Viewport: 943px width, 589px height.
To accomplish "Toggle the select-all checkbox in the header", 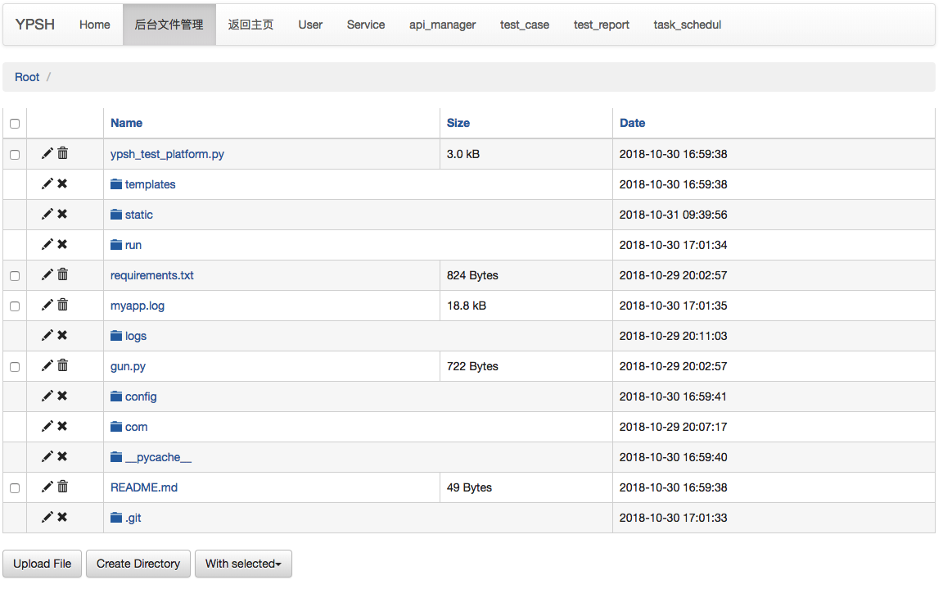I will pos(15,124).
